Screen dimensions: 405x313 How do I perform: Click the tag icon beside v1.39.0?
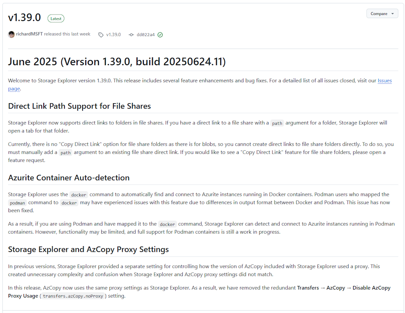[101, 34]
